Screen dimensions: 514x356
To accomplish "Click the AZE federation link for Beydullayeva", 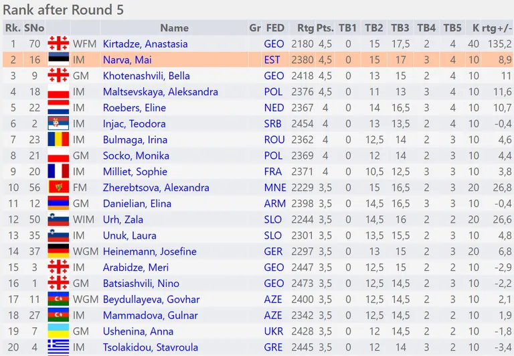I will pos(273,299).
